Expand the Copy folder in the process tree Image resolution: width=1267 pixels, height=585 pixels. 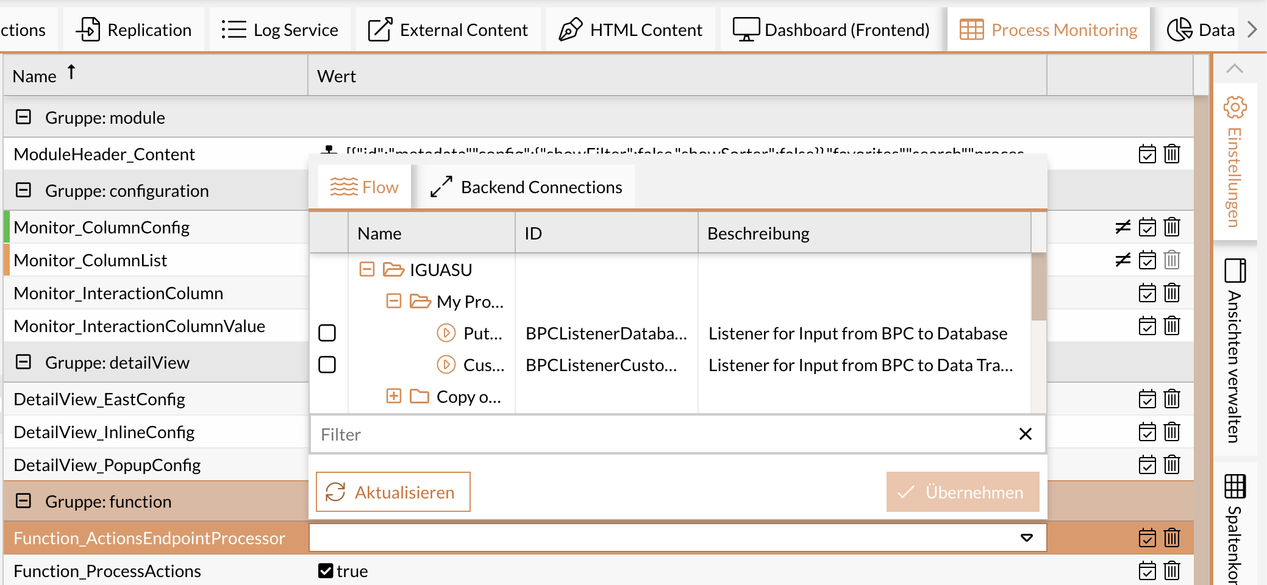pyautogui.click(x=393, y=396)
